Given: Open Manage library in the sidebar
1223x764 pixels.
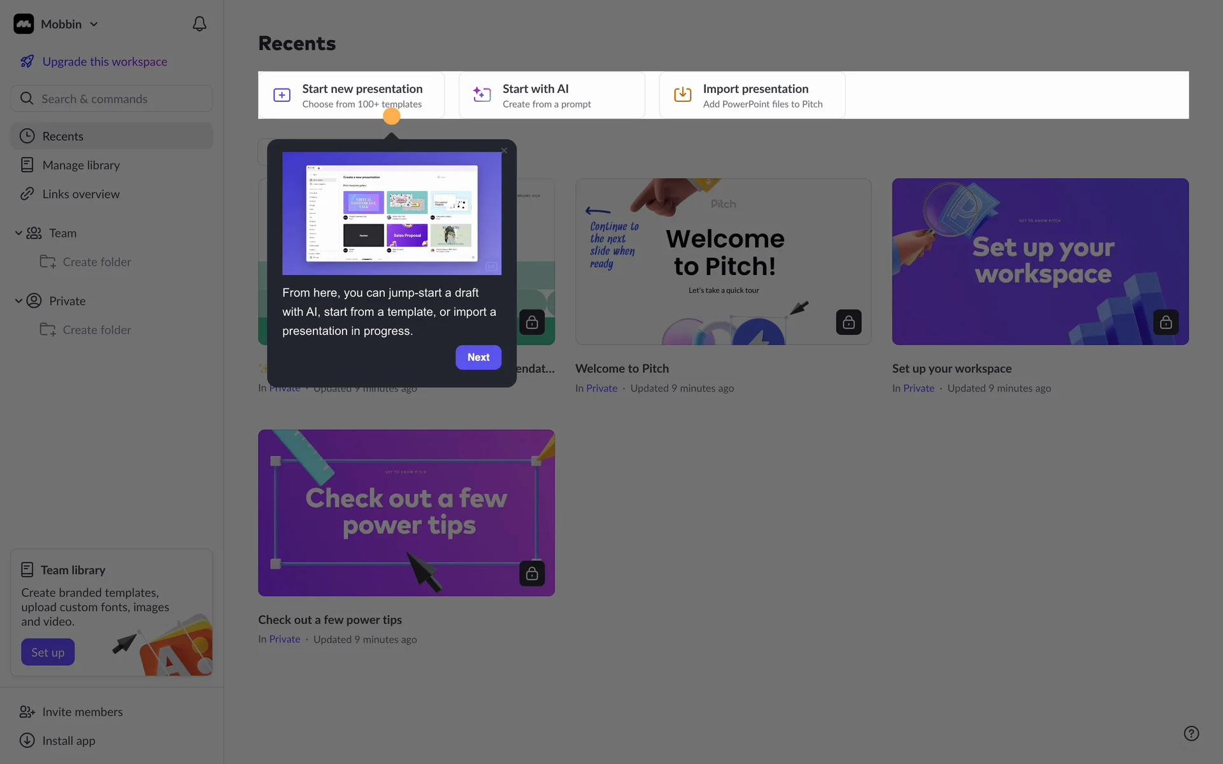Looking at the screenshot, I should (81, 166).
